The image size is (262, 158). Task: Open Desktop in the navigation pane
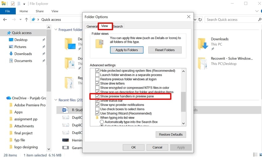tap(21, 40)
